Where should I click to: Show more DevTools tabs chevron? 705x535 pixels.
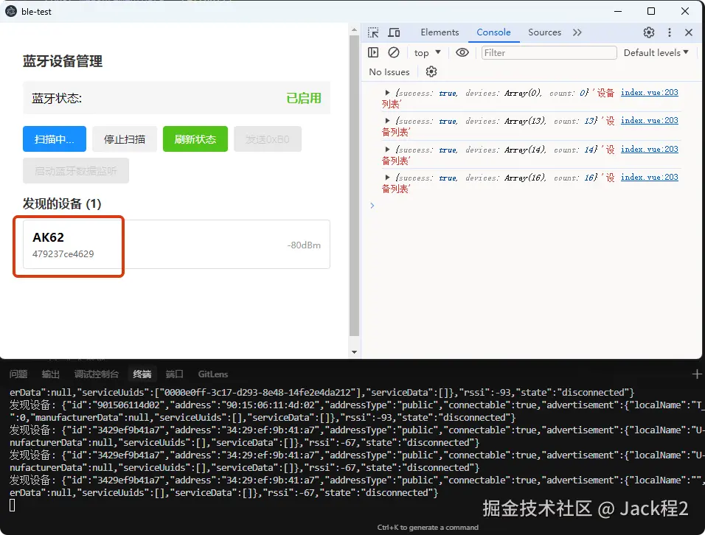(x=577, y=32)
